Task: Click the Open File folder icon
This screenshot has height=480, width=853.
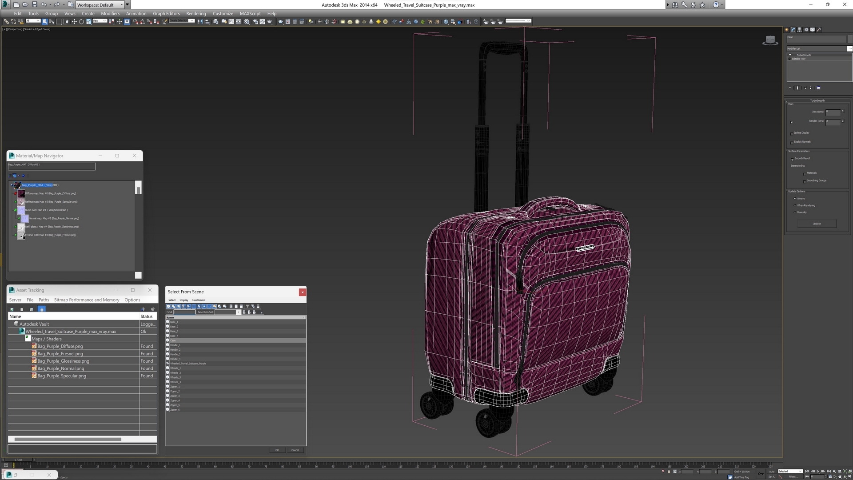Action: tap(25, 4)
